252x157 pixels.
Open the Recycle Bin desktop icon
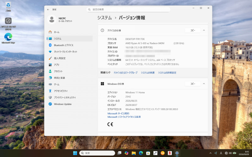tap(8, 7)
